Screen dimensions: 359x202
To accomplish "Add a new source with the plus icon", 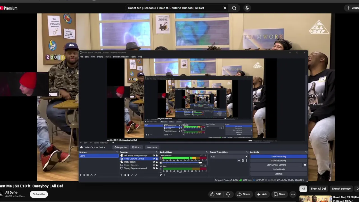I will pyautogui.click(x=121, y=175).
